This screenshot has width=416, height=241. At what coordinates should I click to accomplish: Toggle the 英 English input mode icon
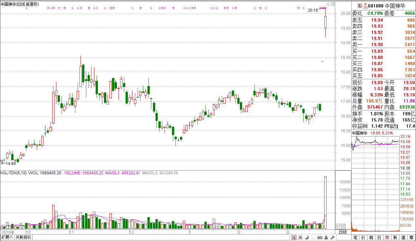coord(300,238)
